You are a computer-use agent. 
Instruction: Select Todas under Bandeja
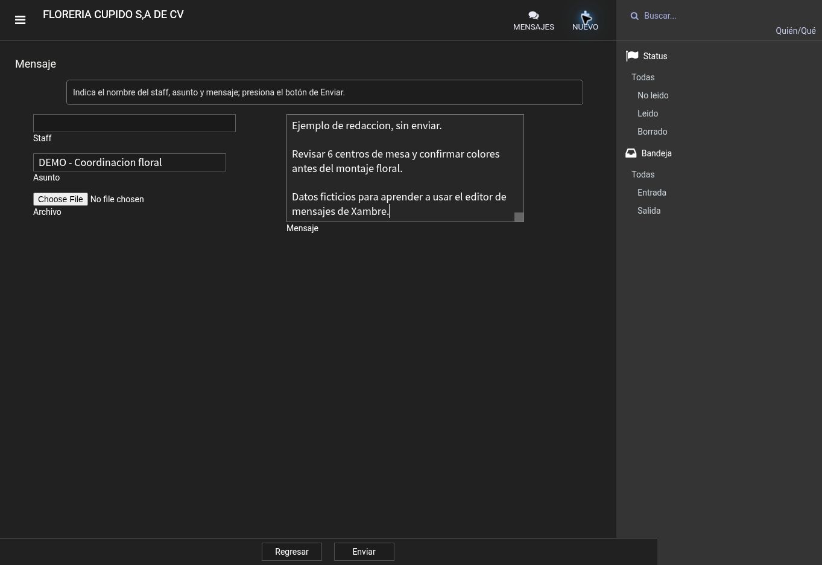[x=643, y=174]
